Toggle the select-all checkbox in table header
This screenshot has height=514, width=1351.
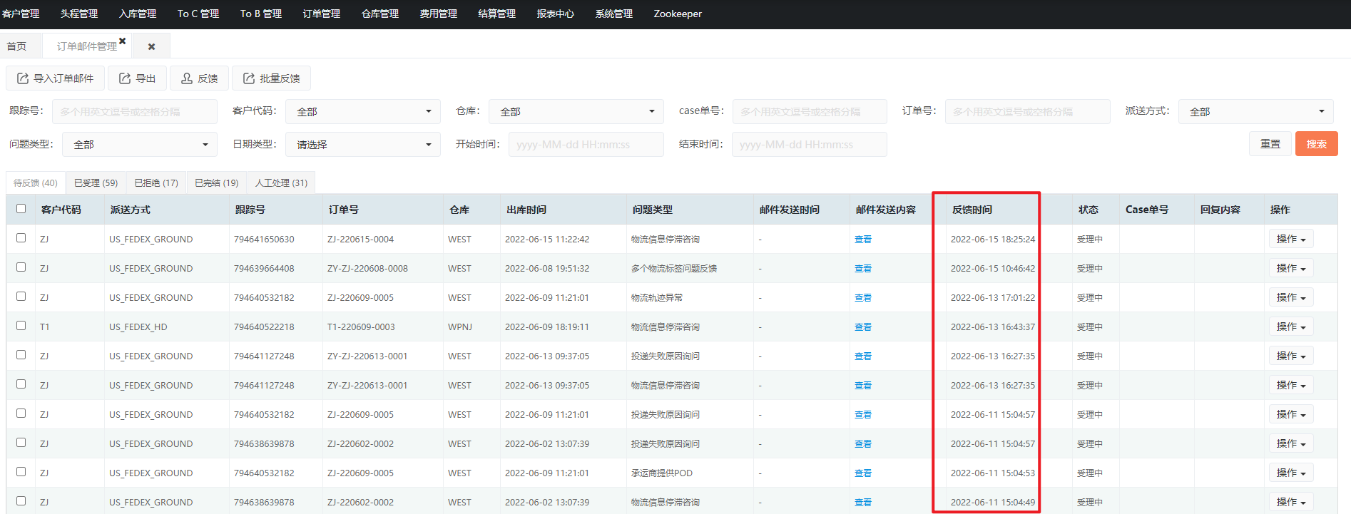(21, 209)
